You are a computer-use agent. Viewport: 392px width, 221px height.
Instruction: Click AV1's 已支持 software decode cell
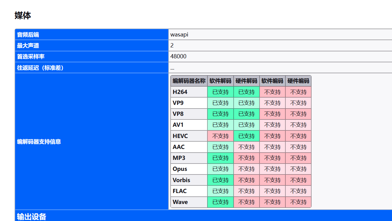click(221, 125)
